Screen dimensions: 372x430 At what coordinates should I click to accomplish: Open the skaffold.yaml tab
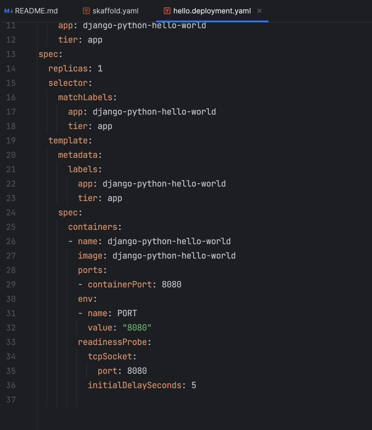tap(115, 11)
